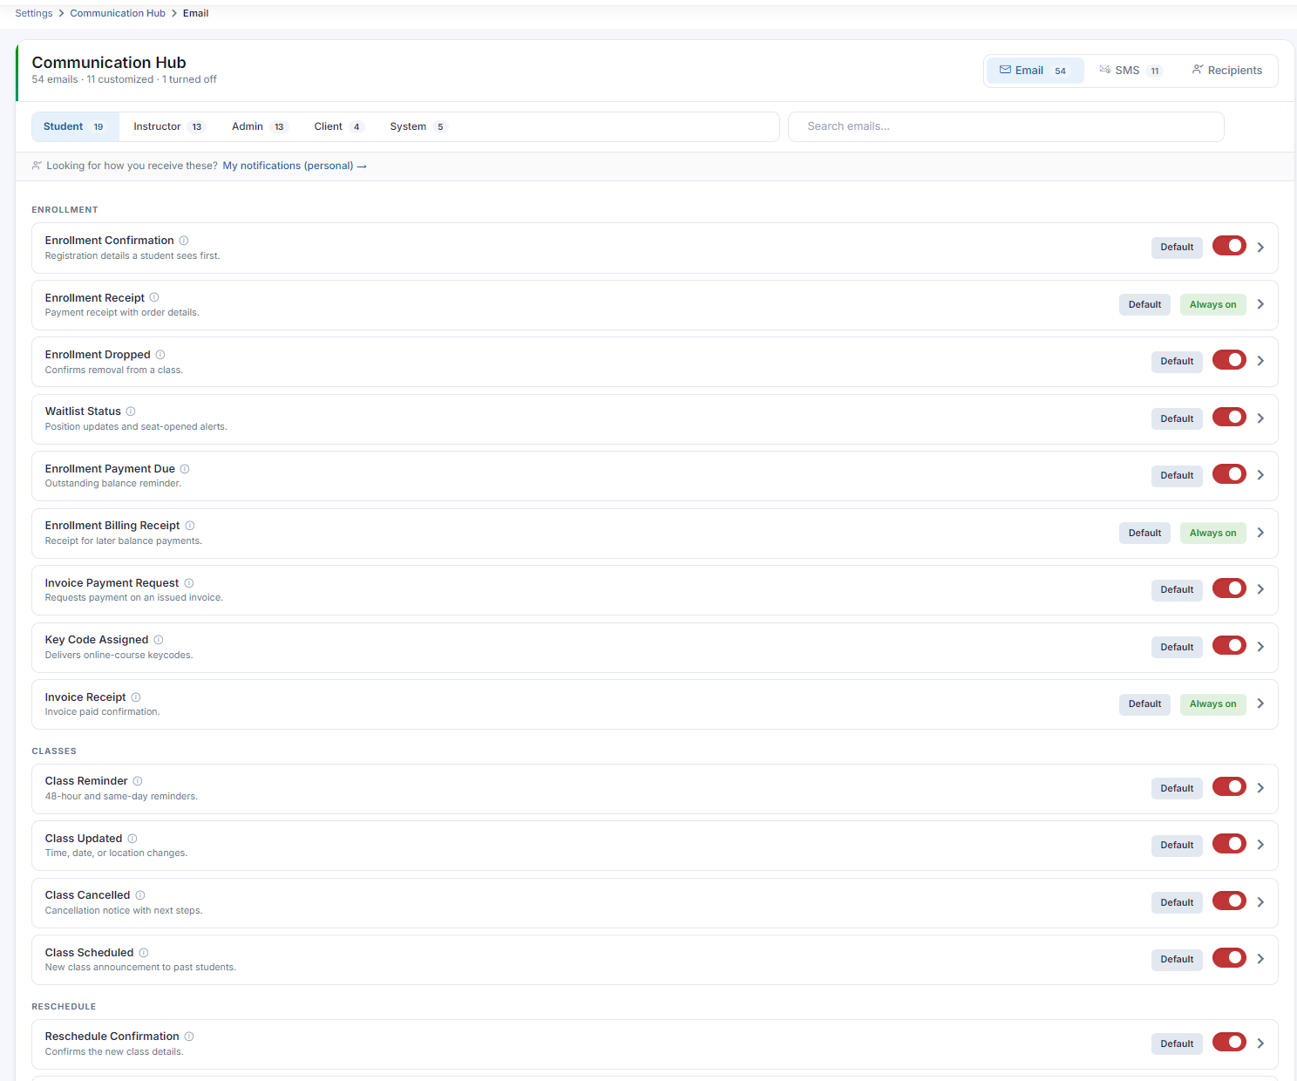Viewport: 1297px width, 1081px height.
Task: Click info icon next to Enrollment Receipt
Action: (x=154, y=297)
